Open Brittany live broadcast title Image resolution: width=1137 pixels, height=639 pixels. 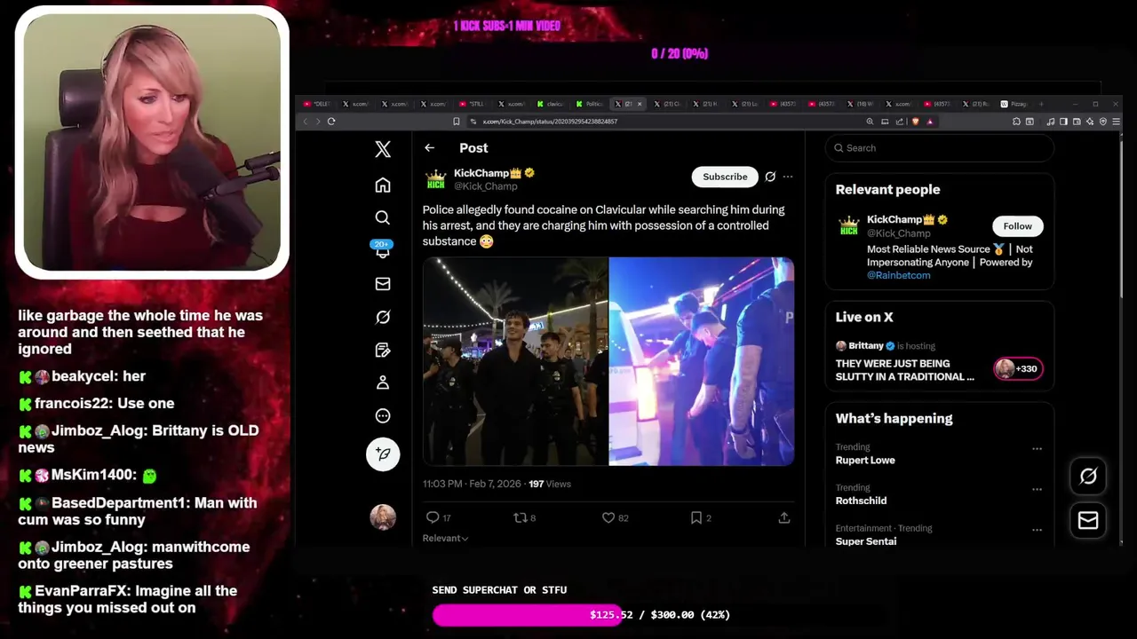pos(904,370)
